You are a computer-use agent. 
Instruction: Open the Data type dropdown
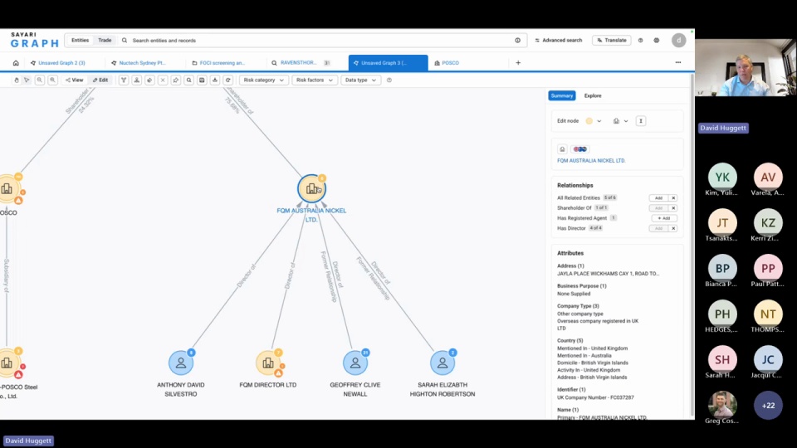coord(360,80)
